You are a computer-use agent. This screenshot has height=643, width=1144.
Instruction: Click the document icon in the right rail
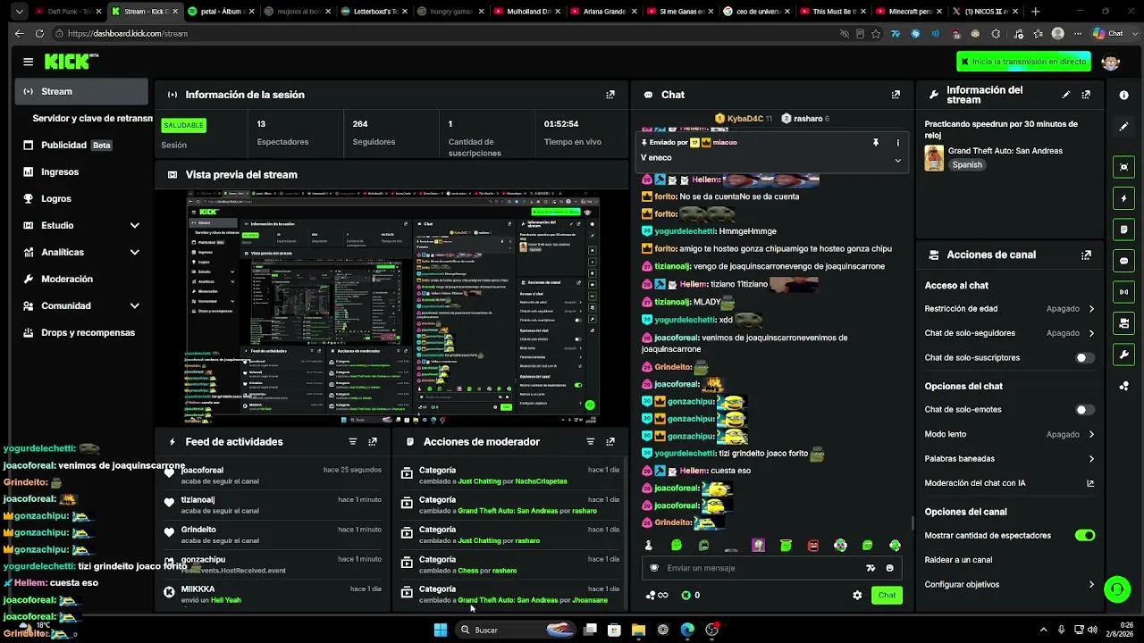coord(1123,230)
